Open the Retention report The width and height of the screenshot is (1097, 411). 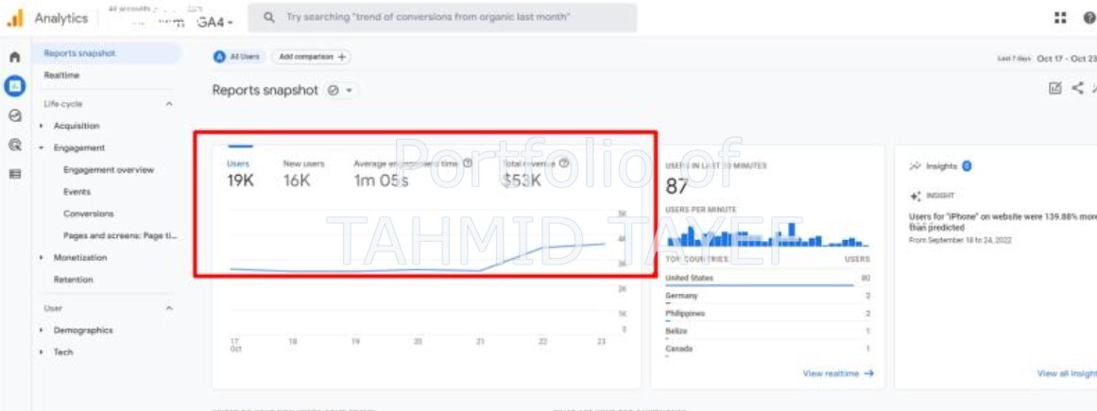coord(73,280)
